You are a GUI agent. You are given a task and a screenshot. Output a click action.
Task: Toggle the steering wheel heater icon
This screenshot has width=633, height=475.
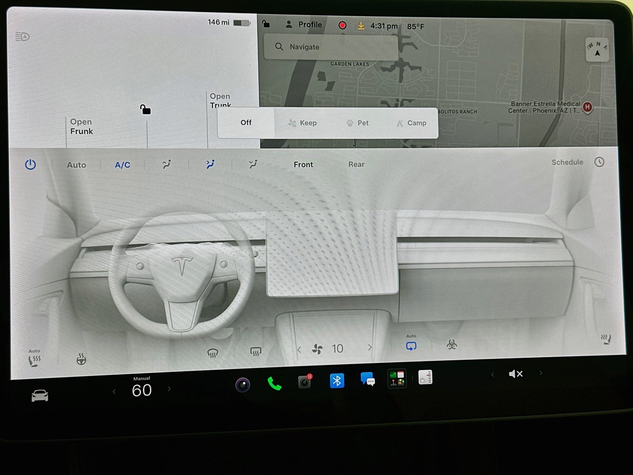pyautogui.click(x=81, y=359)
